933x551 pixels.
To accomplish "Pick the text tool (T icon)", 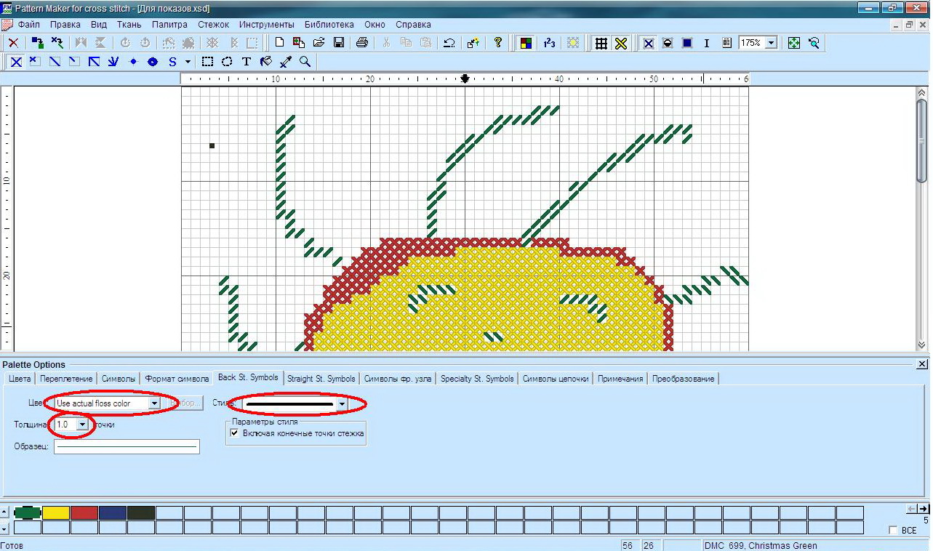I will click(247, 62).
